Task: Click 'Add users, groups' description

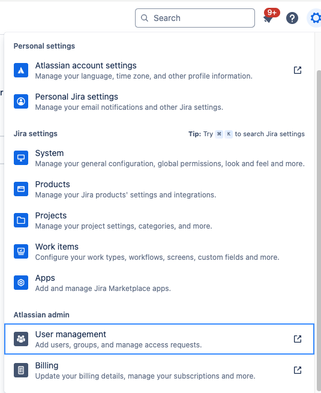Action: (x=119, y=345)
